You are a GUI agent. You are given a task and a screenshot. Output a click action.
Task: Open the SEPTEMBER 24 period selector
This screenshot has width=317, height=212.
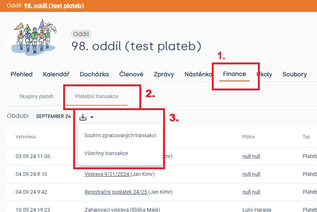[54, 116]
